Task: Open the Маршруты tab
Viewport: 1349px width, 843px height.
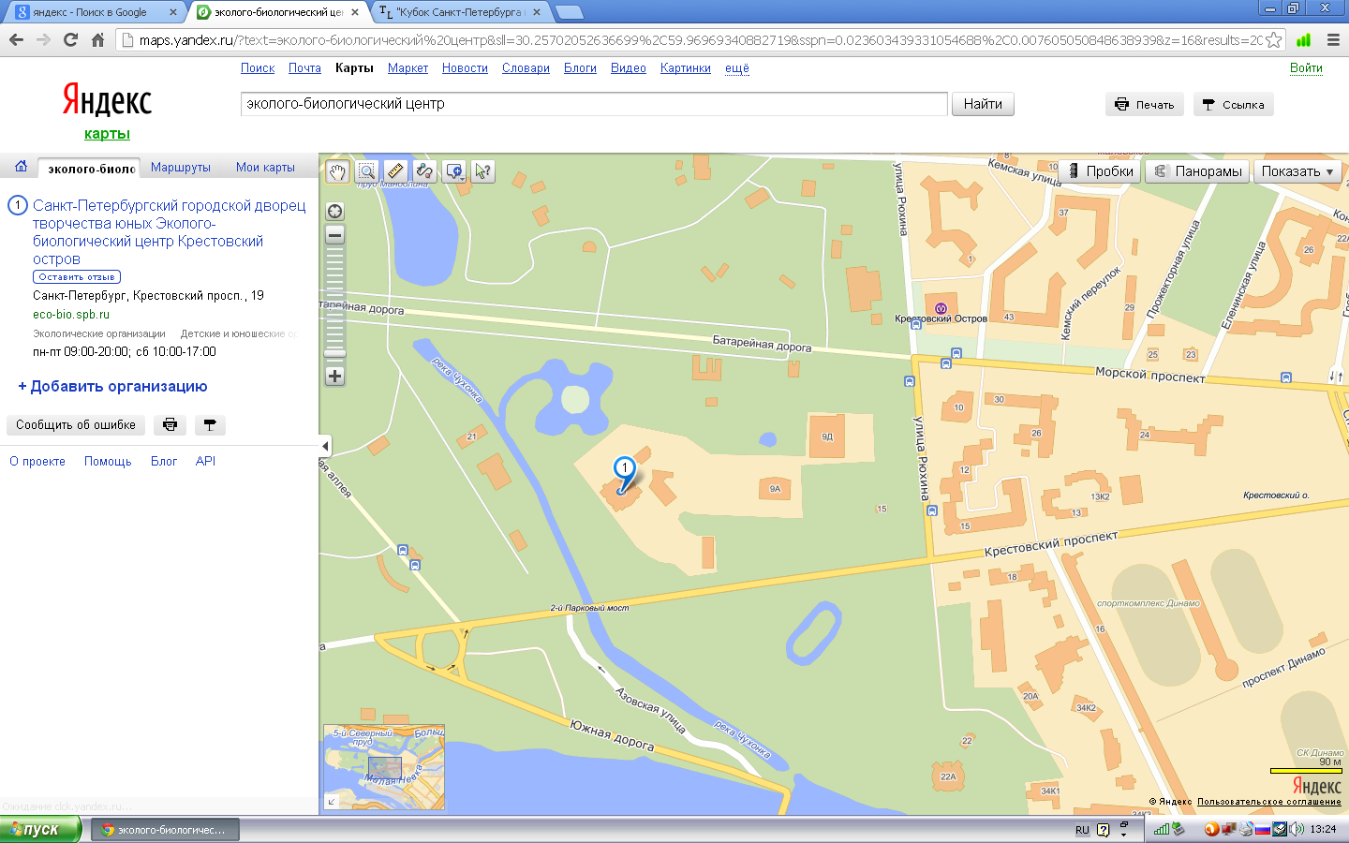Action: 181,168
